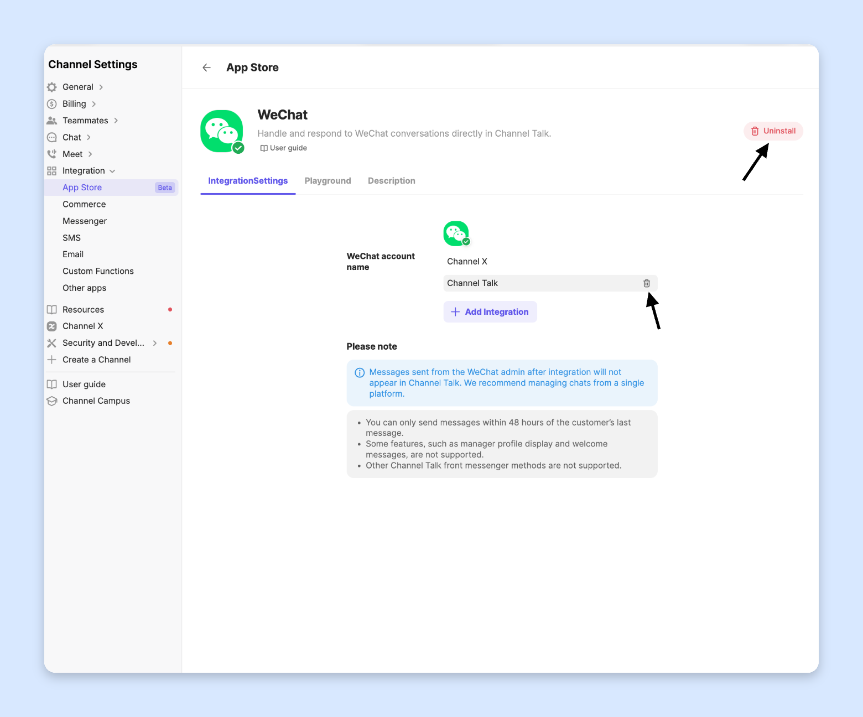The height and width of the screenshot is (717, 863).
Task: Click the Beta badge next to App Store
Action: (165, 188)
